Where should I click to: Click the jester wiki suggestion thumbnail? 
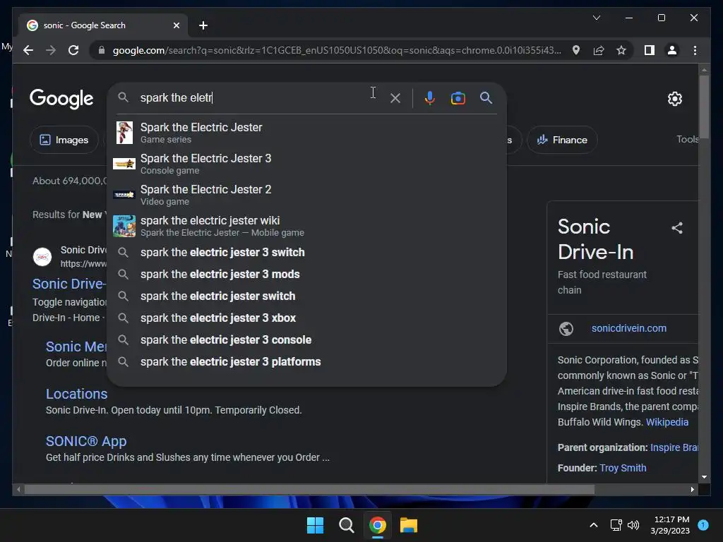pyautogui.click(x=124, y=226)
